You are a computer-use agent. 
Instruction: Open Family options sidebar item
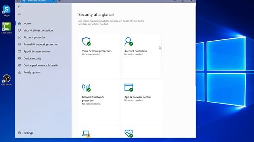[x=32, y=73]
